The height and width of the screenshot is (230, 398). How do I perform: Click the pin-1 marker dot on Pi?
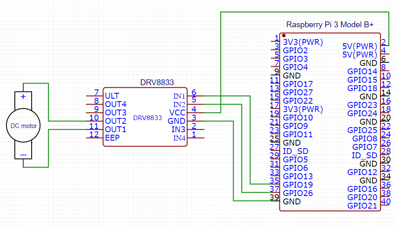coord(284,36)
